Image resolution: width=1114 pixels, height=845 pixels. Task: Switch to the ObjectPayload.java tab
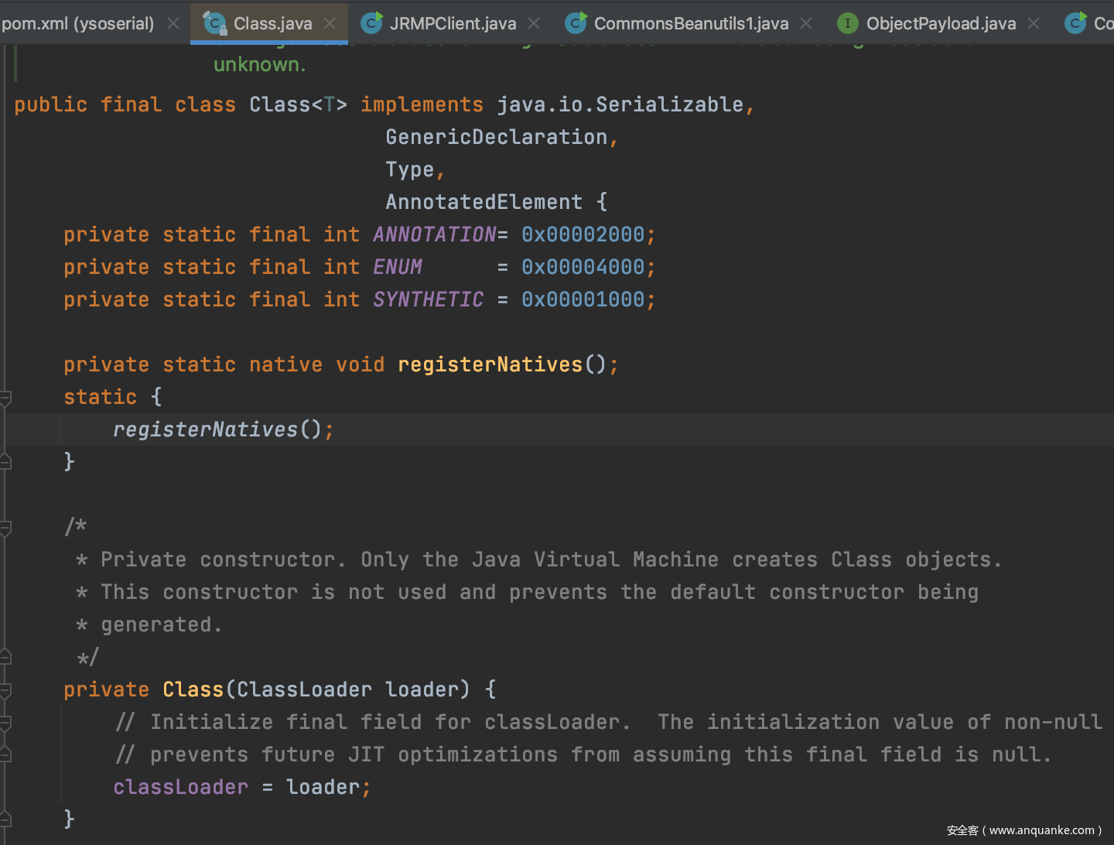coord(941,23)
